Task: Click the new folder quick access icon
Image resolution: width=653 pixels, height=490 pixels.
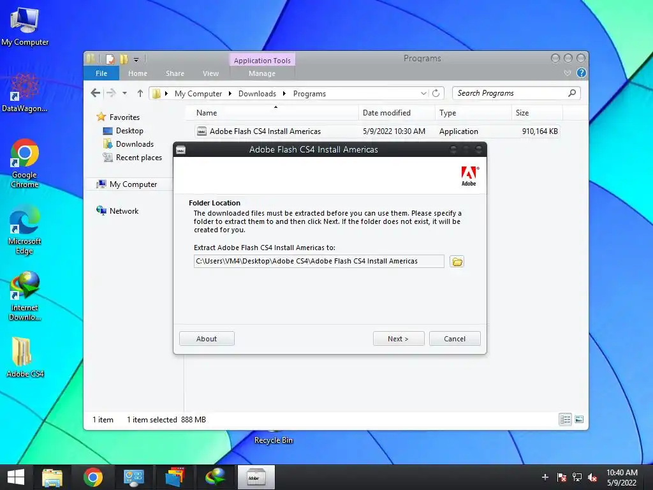Action: click(124, 59)
